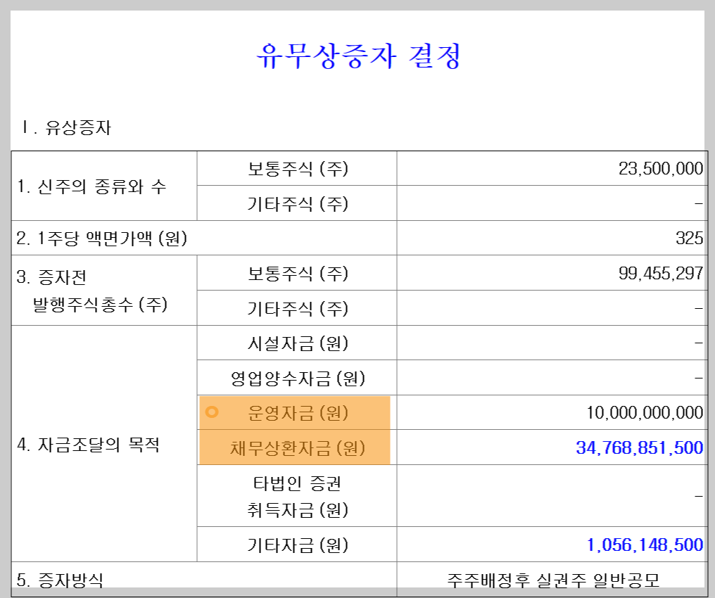Select the label '2. 1주당 액면가액 (원)'
Screen dimensions: 715x598
click(x=101, y=238)
